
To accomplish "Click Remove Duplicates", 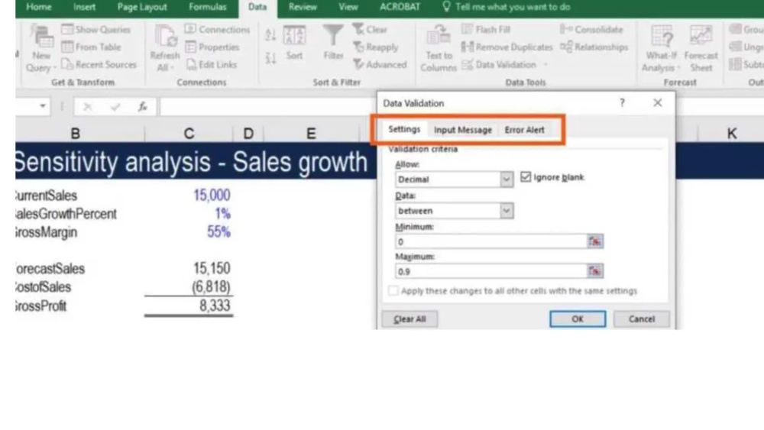I will coord(507,47).
